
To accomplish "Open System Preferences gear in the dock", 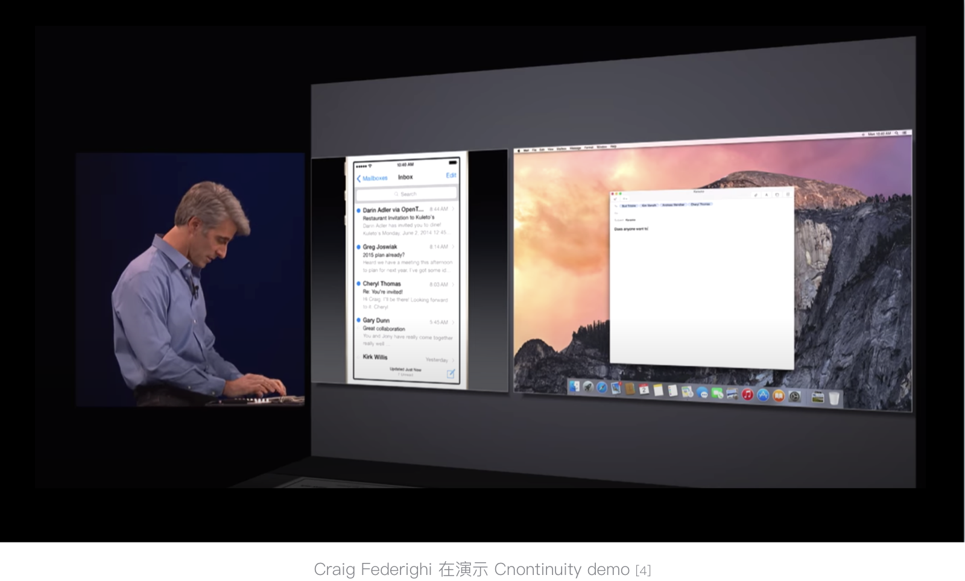I will (x=795, y=397).
